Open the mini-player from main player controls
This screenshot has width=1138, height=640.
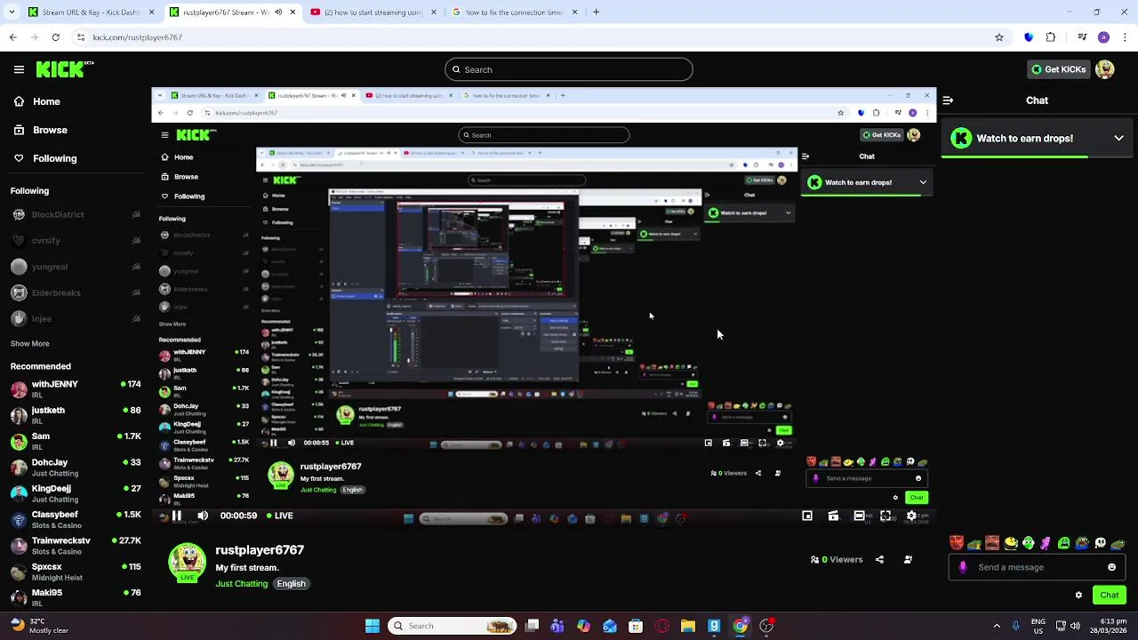[x=807, y=516]
